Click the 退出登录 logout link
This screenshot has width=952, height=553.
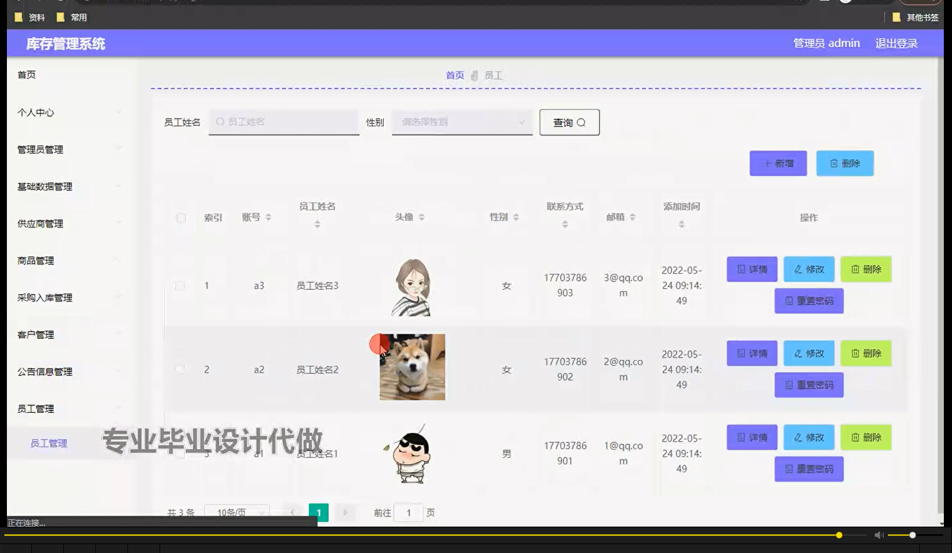(x=896, y=43)
